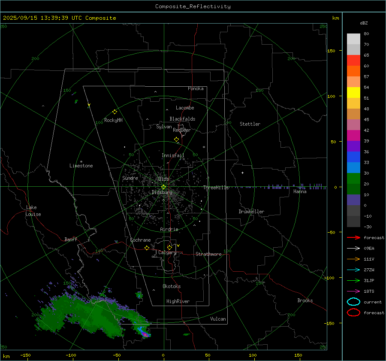Click the Didsbury label

click(x=162, y=192)
